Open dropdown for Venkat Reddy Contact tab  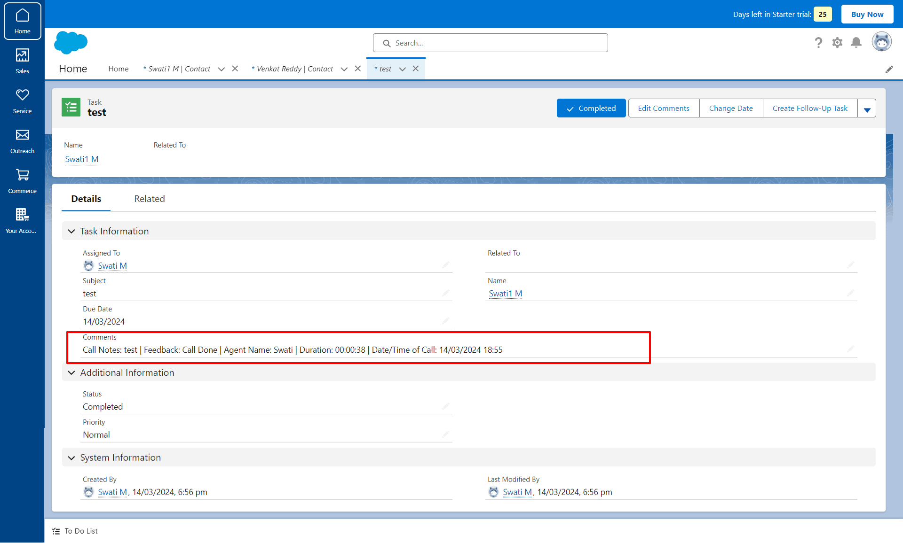pos(344,69)
